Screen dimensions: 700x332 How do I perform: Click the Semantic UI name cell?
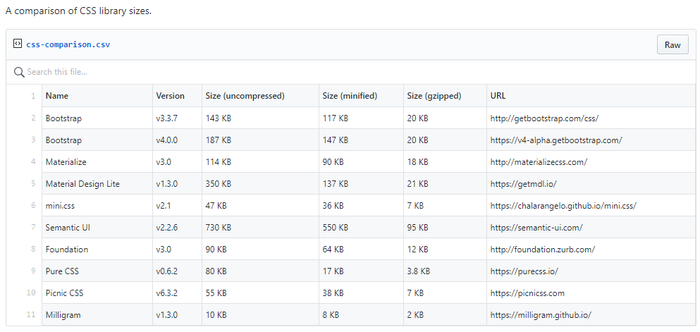pos(68,228)
